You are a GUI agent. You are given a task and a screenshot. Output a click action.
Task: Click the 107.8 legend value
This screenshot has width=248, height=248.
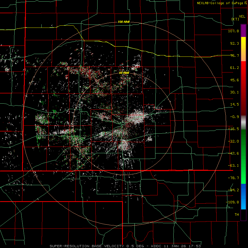pos(233,31)
